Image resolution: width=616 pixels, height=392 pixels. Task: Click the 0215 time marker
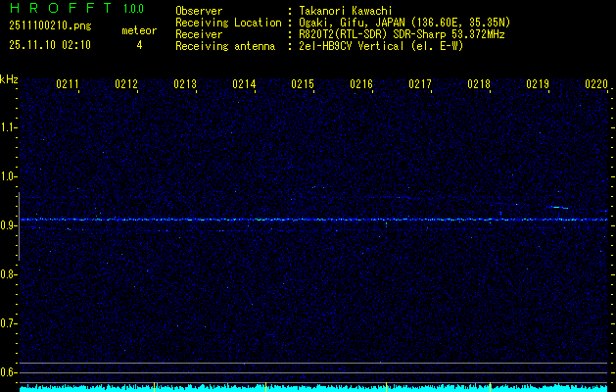point(303,85)
